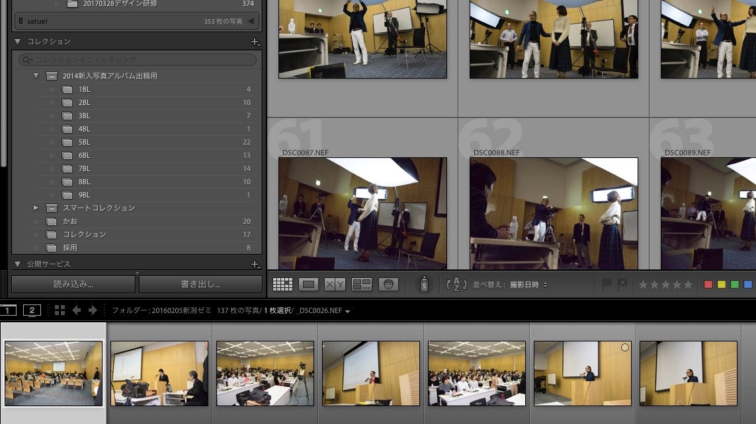This screenshot has height=424, width=756.
Task: Switch to Grid view icon
Action: (x=282, y=285)
